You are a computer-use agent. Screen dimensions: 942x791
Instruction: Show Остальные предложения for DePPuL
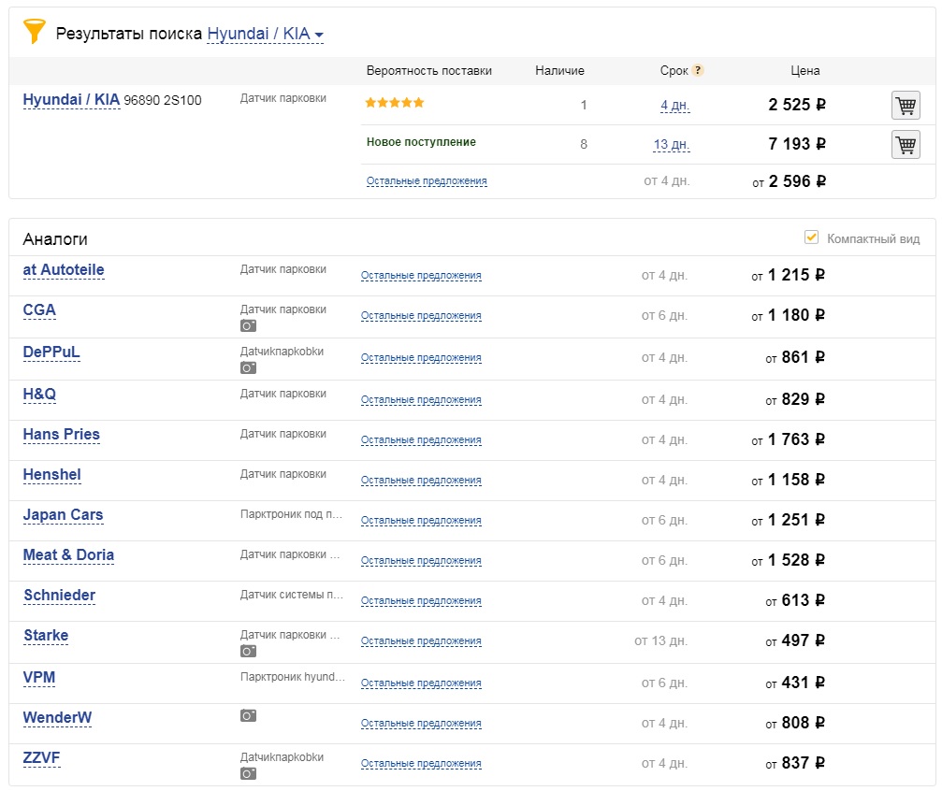(421, 357)
